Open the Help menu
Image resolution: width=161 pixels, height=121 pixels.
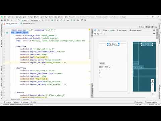coord(66,17)
